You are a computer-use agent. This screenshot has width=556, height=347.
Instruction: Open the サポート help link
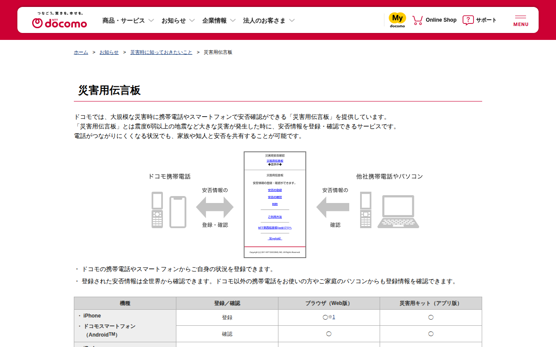[x=480, y=20]
